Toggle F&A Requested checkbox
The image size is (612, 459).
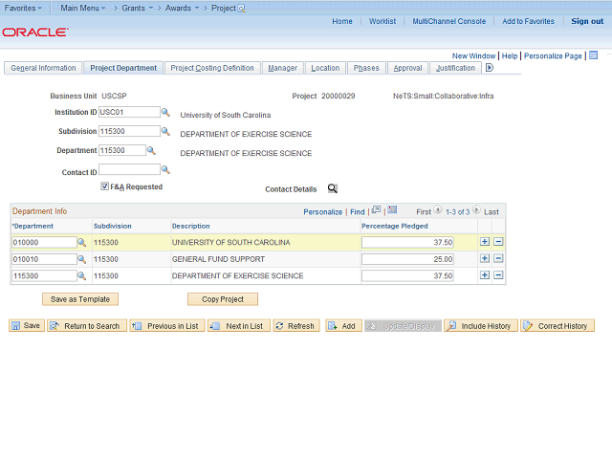coord(104,186)
